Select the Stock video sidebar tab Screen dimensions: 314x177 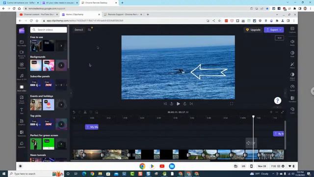coord(22,88)
